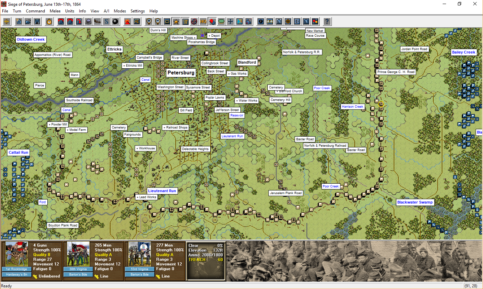Click the blue letter S toolbar icon
The height and width of the screenshot is (289, 483).
point(106,22)
